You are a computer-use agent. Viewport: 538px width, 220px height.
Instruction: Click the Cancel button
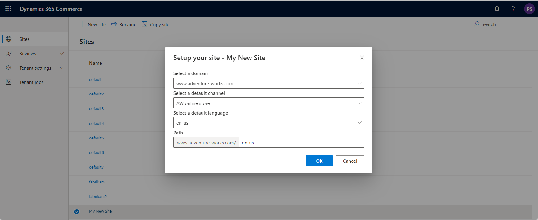tap(350, 161)
